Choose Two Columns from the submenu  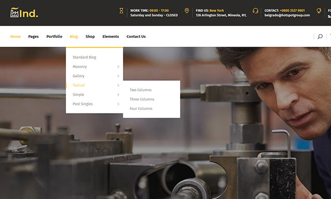[x=141, y=90]
